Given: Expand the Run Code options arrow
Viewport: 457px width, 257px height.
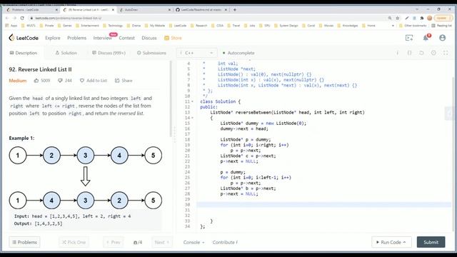Looking at the screenshot, I should click(405, 242).
